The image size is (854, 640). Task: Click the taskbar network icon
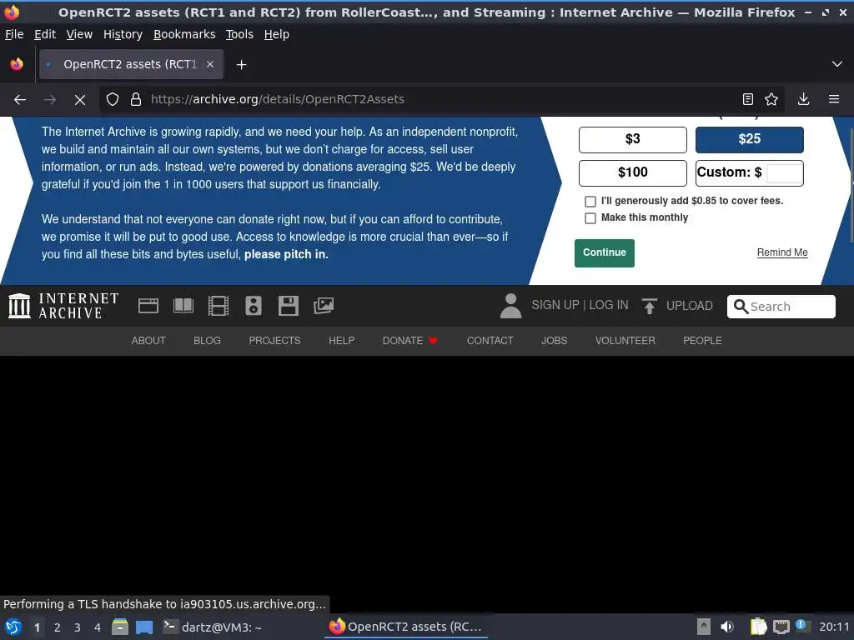781,627
